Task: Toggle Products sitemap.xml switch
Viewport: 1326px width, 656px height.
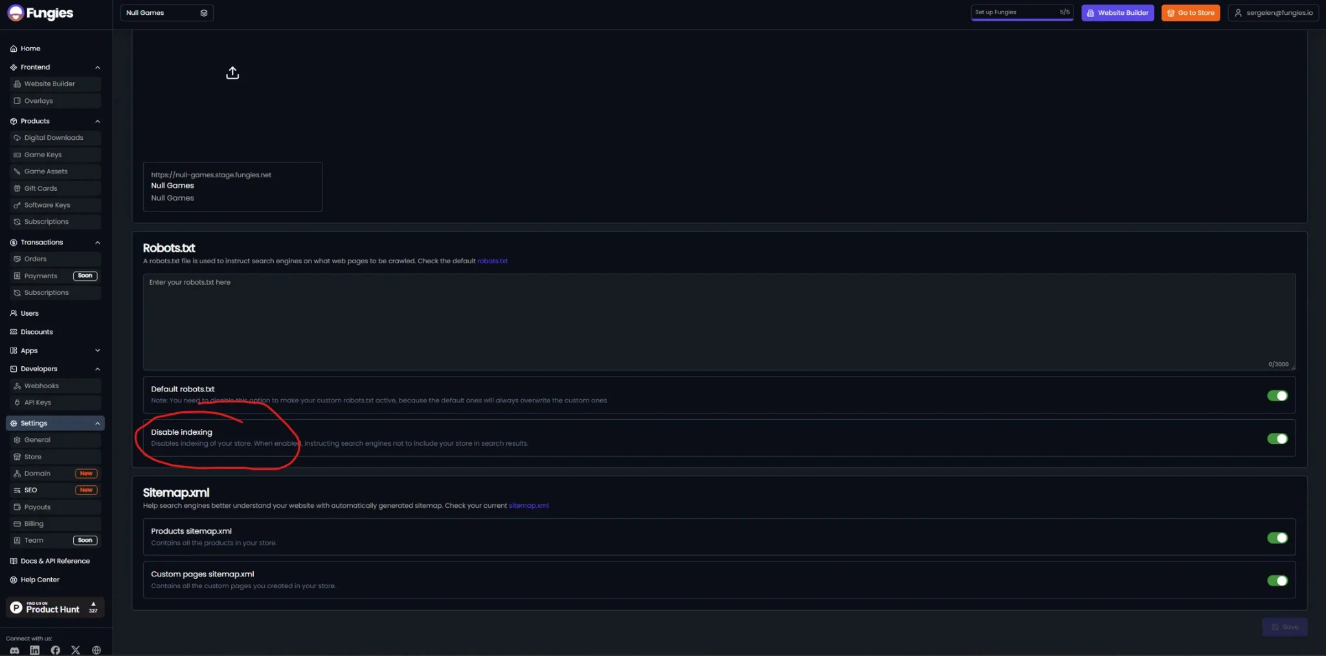Action: [1277, 538]
